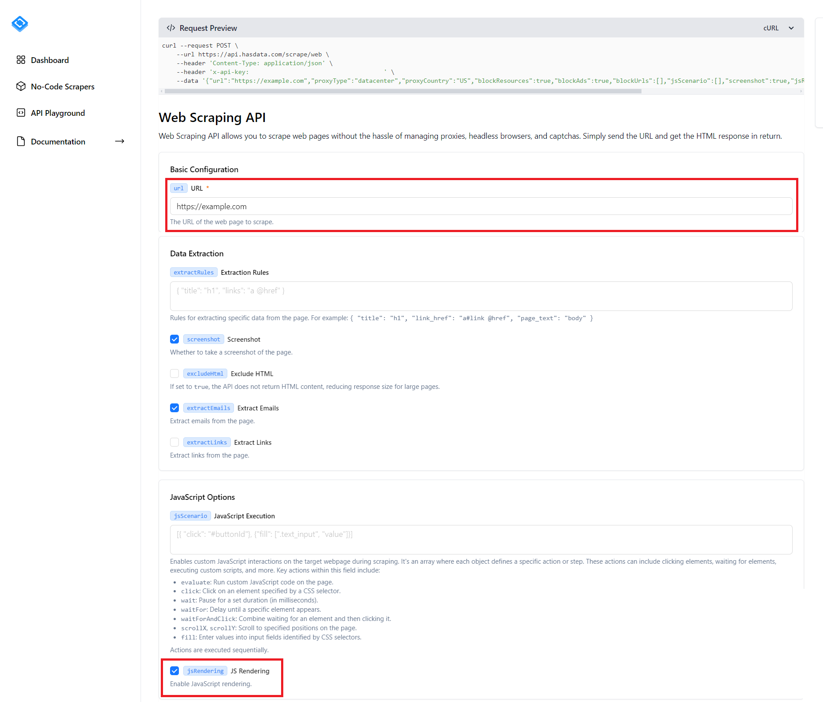Click the Dashboard grid icon
Screen dimensions: 823x702
(x=21, y=60)
